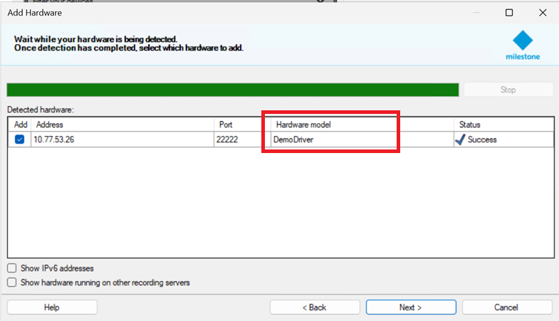
Task: Maximize the Add Hardware window
Action: tap(509, 12)
